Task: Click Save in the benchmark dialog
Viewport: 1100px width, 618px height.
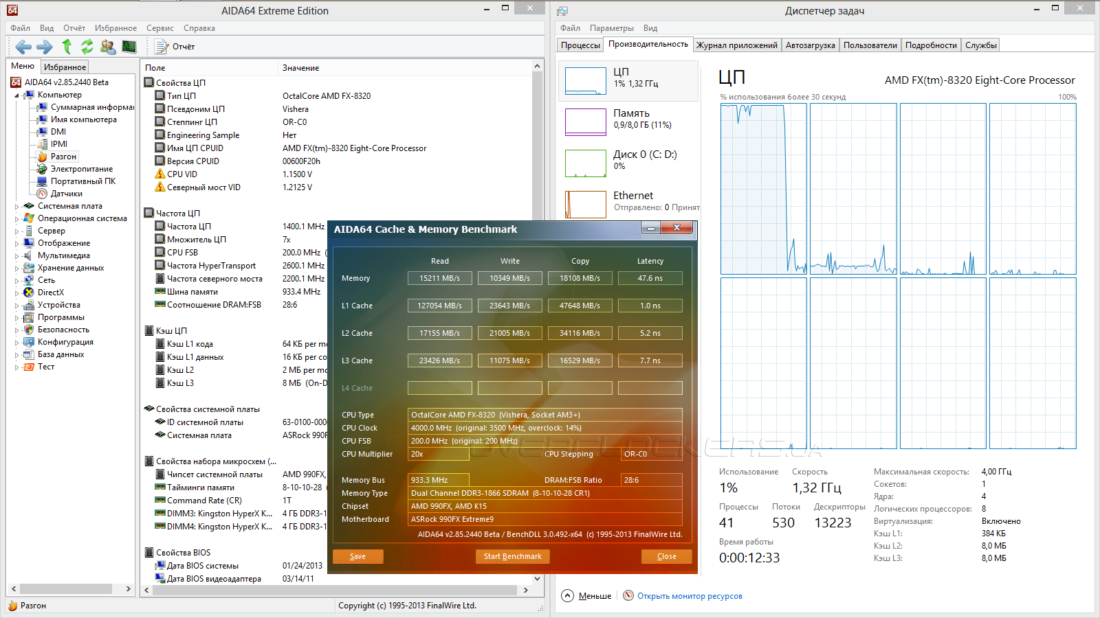Action: 357,556
